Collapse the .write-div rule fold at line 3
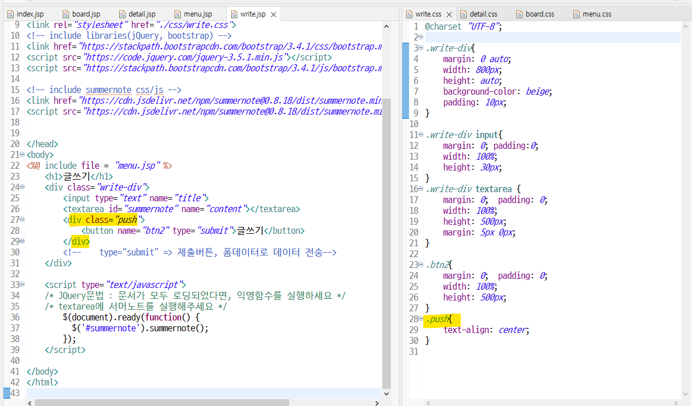This screenshot has width=692, height=406. [x=421, y=48]
